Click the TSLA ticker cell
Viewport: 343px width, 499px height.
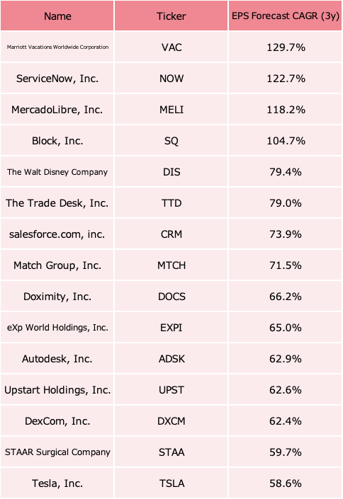pyautogui.click(x=171, y=483)
